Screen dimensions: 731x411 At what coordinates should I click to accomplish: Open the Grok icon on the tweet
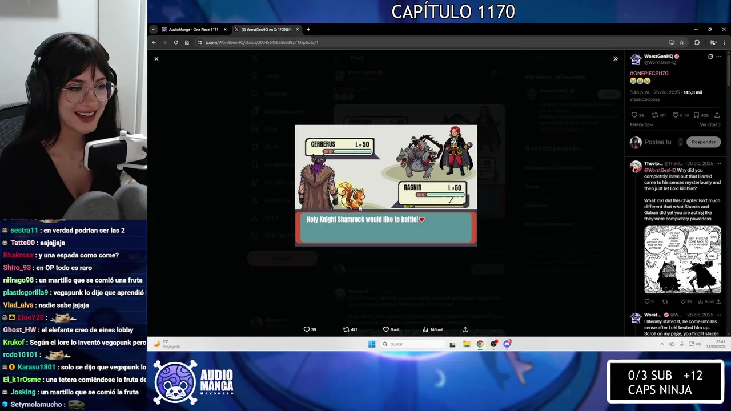710,57
